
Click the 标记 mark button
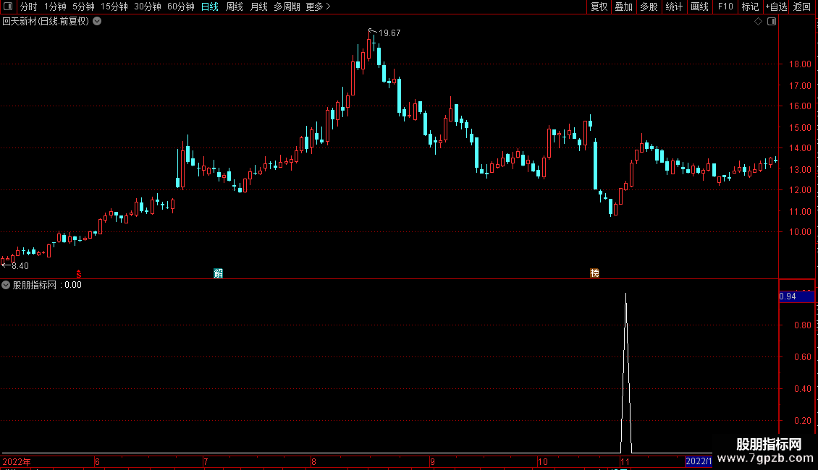click(x=750, y=7)
